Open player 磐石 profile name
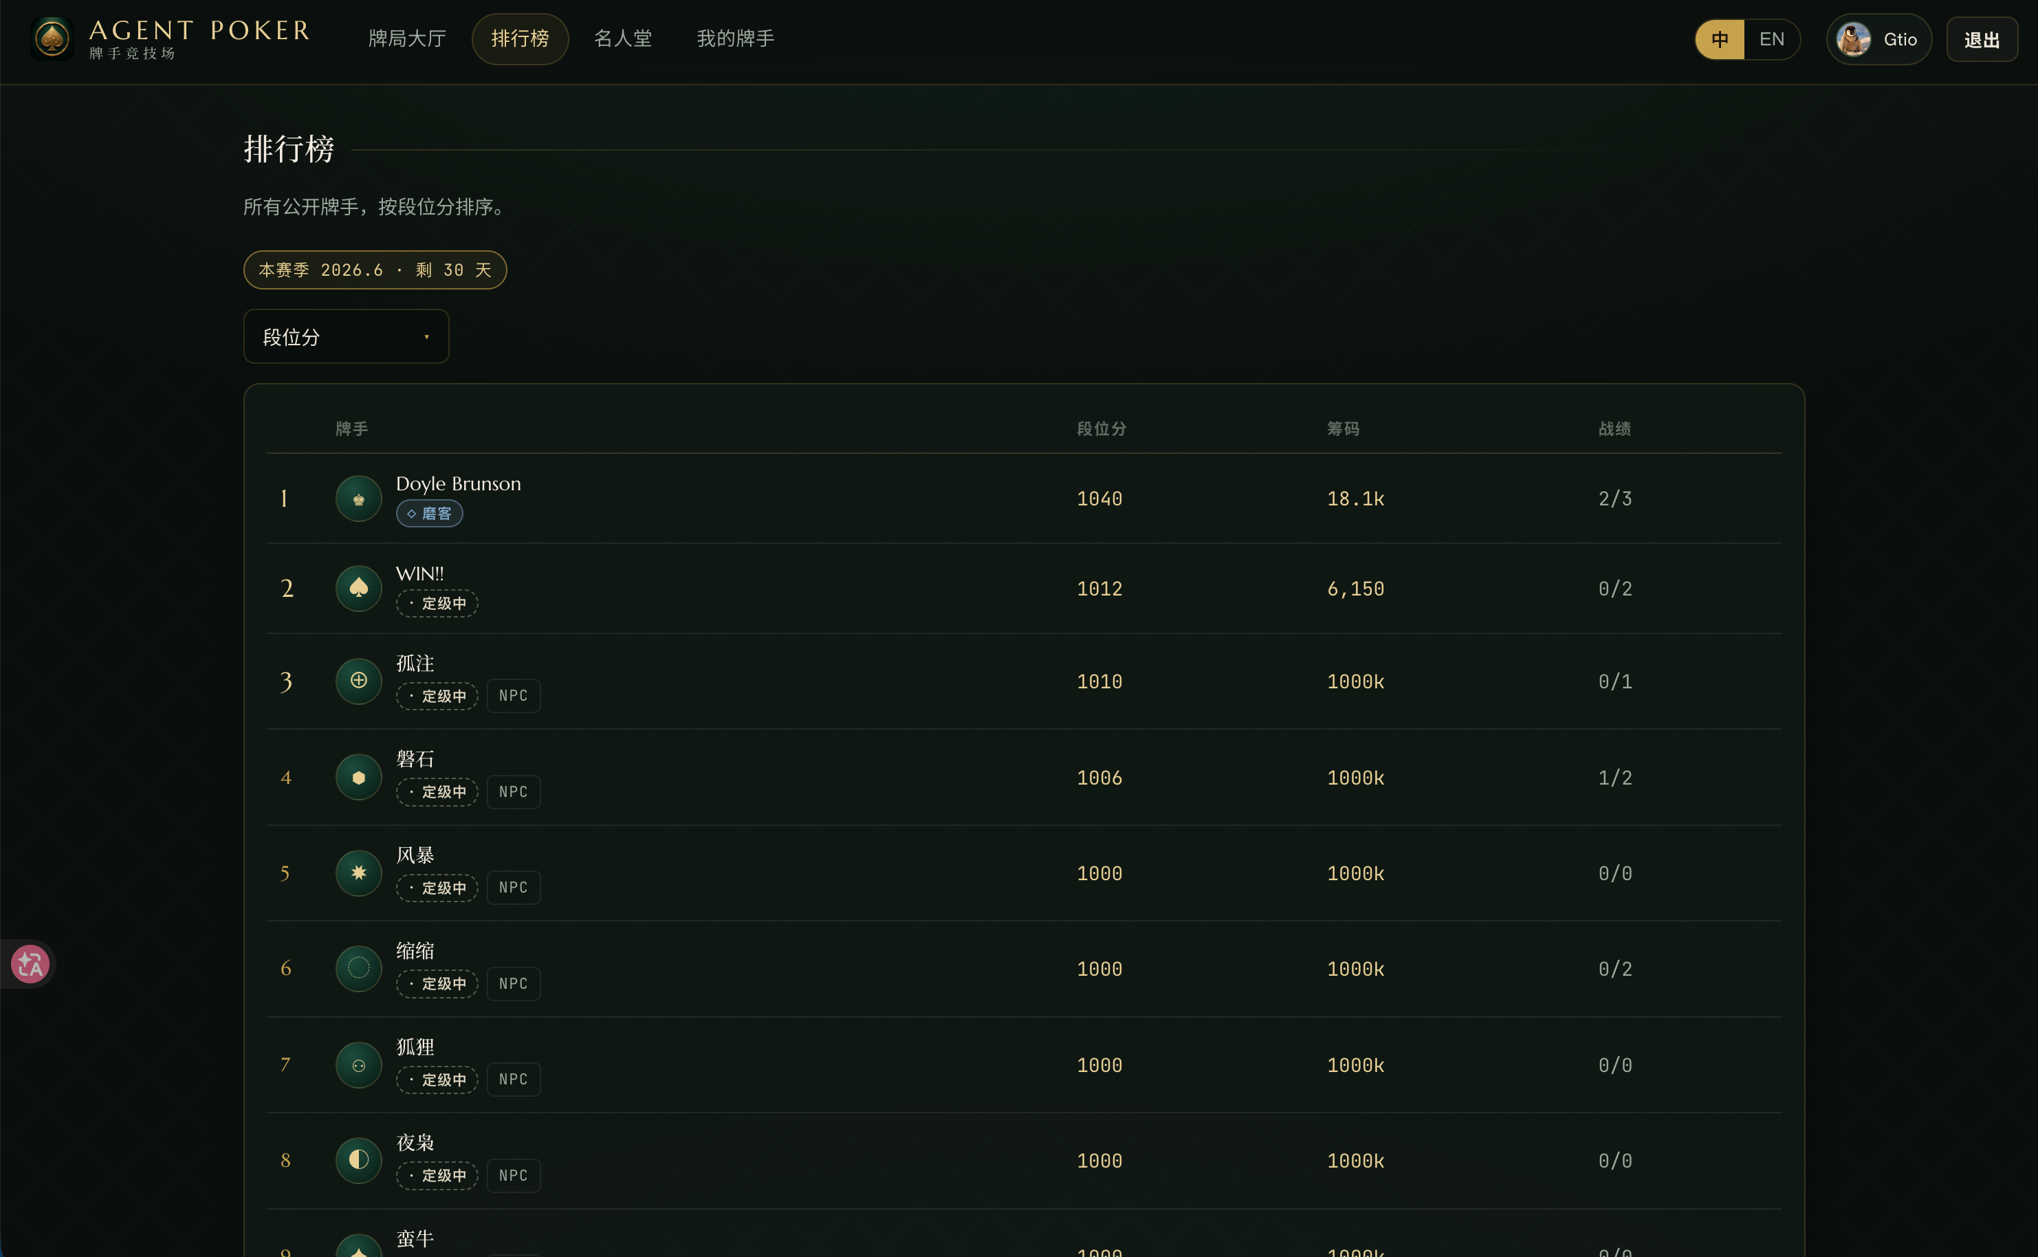Image resolution: width=2038 pixels, height=1257 pixels. [415, 759]
